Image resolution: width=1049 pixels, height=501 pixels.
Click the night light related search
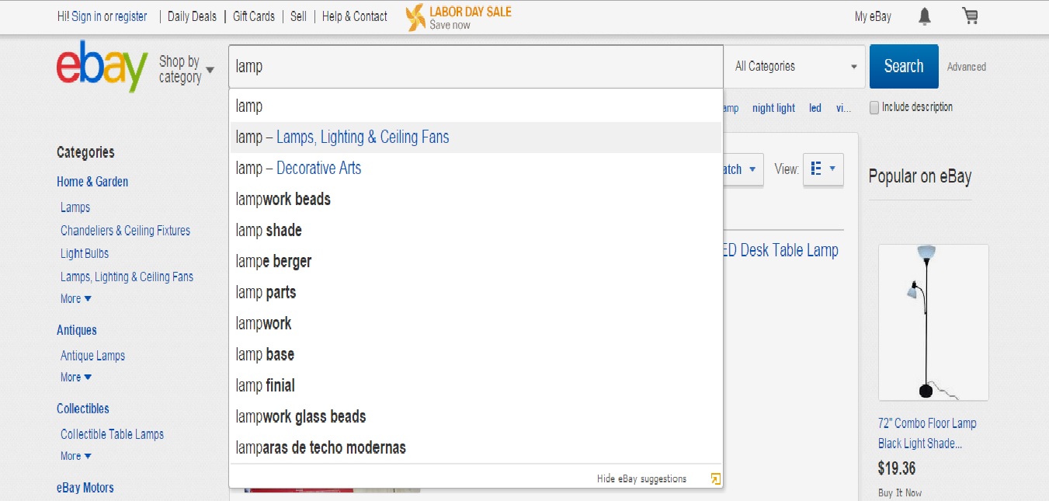(773, 108)
